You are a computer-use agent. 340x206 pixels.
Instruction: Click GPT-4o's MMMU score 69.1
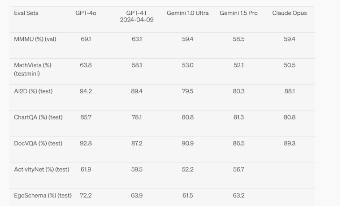[x=86, y=39]
